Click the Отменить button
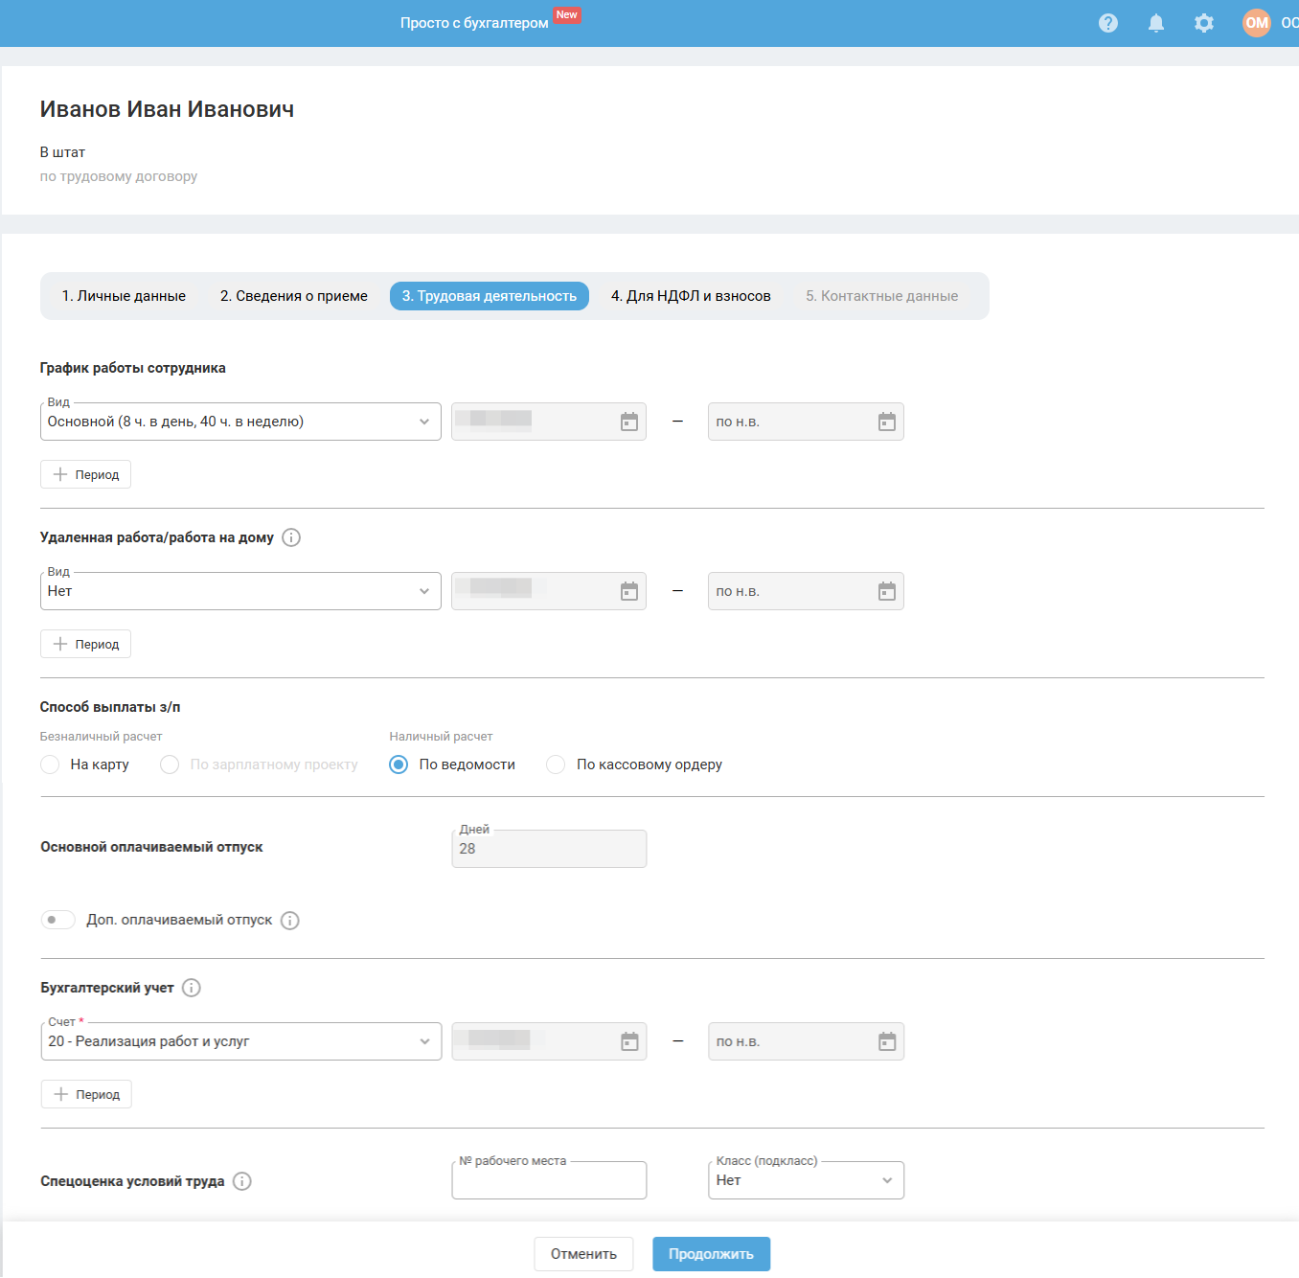The height and width of the screenshot is (1278, 1299). 583,1254
